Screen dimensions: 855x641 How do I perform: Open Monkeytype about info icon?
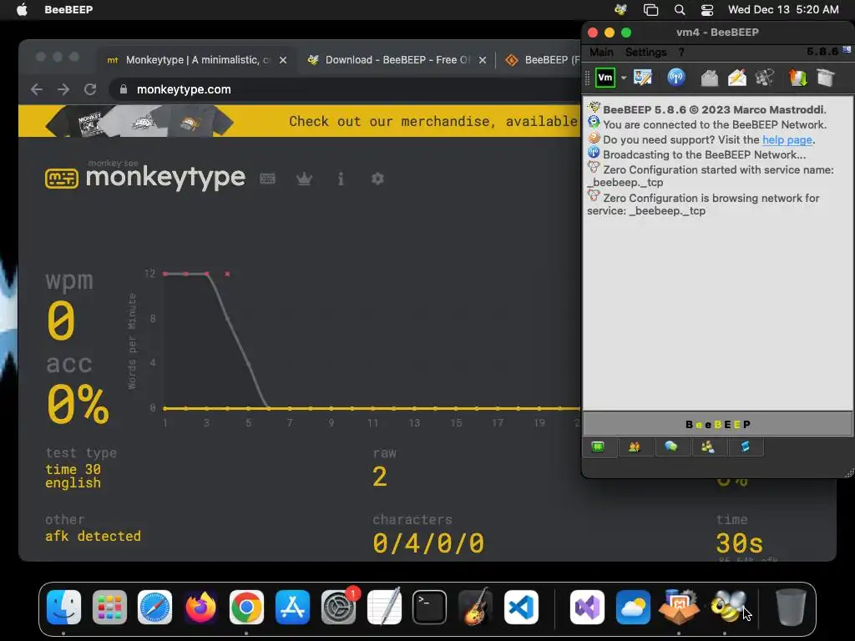[x=341, y=179]
